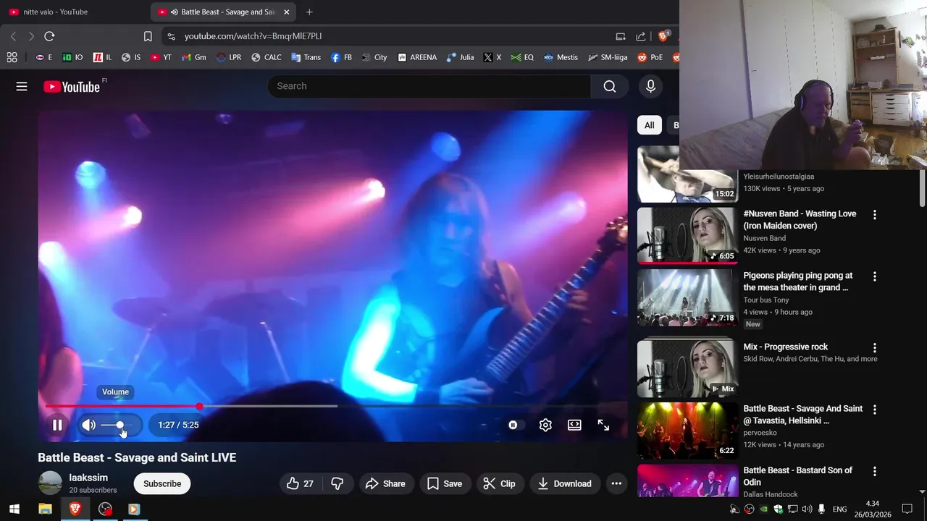This screenshot has height=521, width=927.
Task: Open options for Mix - Progressive rock
Action: (875, 347)
